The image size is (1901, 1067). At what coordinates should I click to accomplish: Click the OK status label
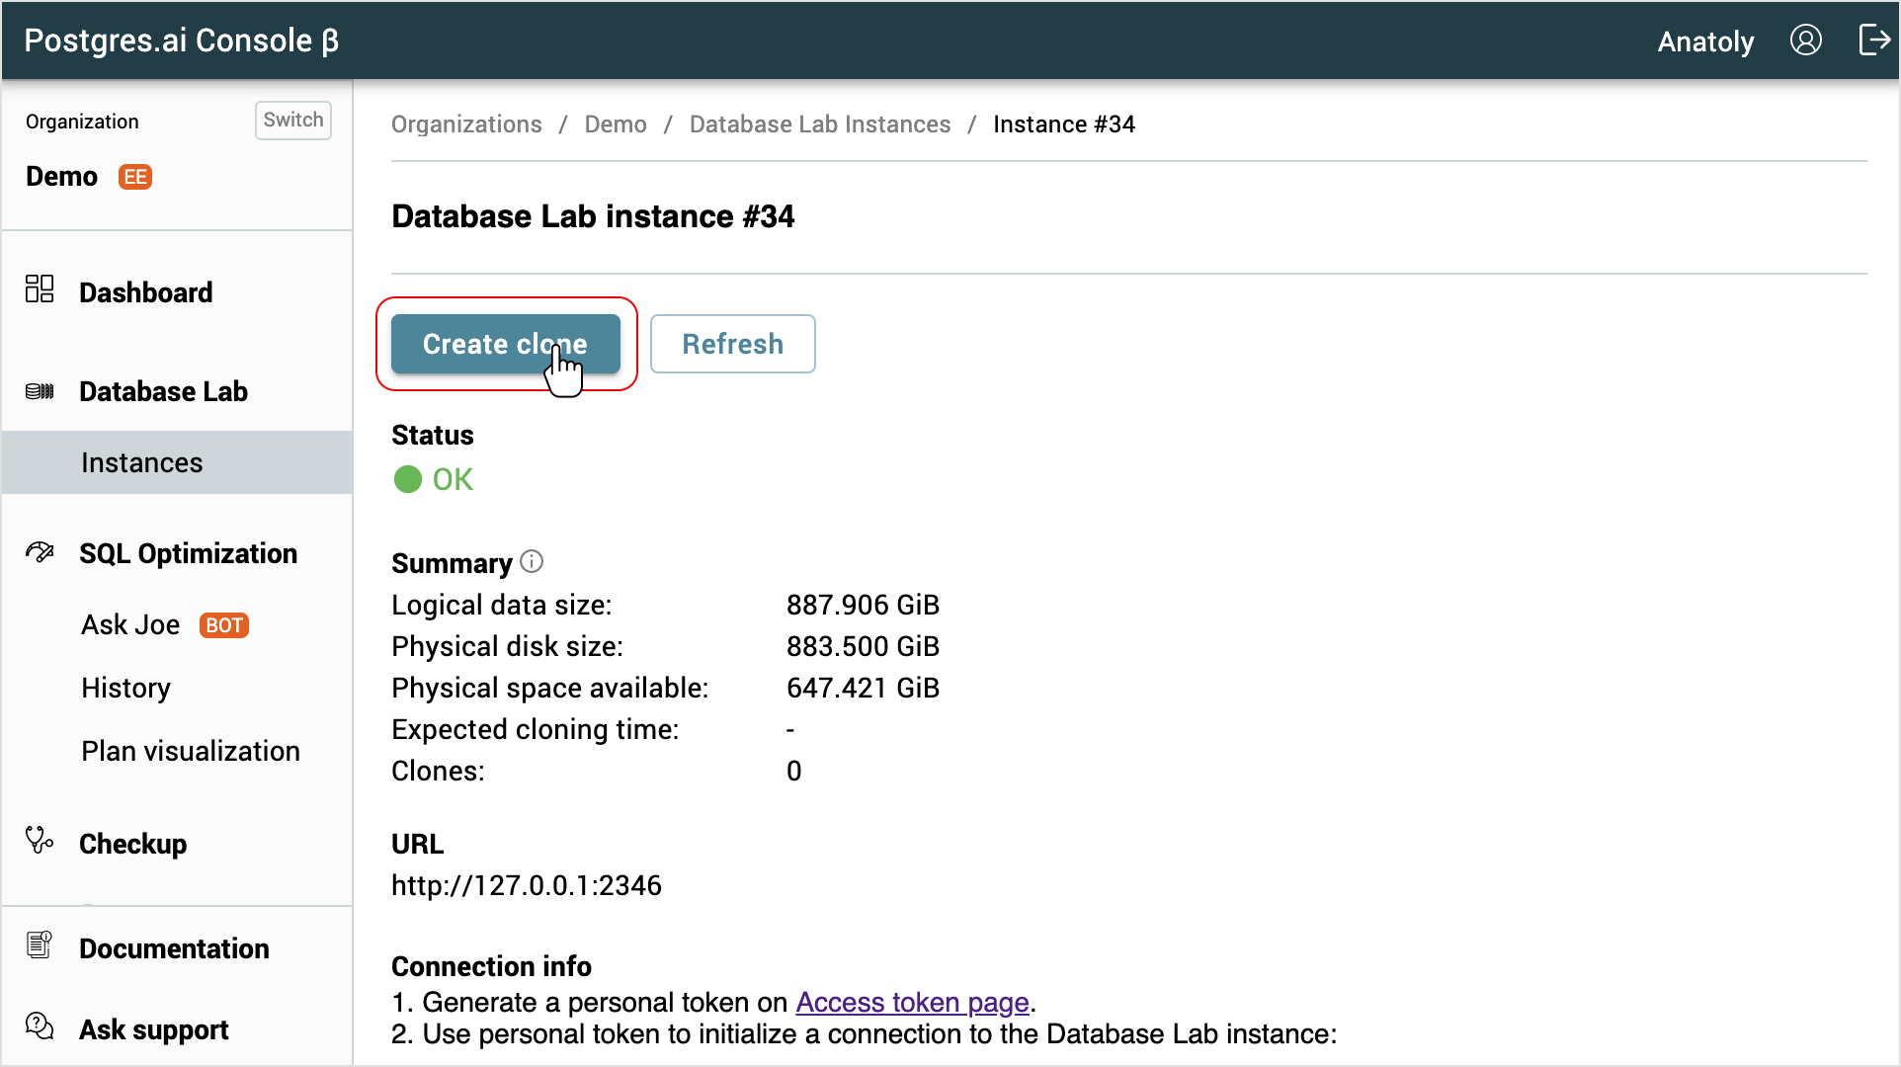pos(453,480)
